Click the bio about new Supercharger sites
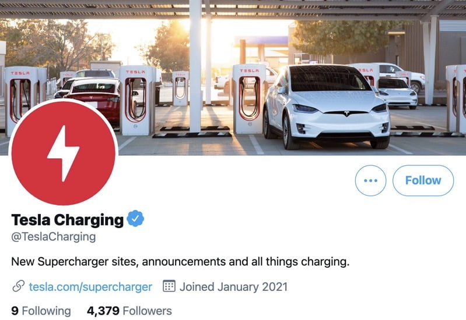Image resolution: width=466 pixels, height=320 pixels. click(180, 262)
